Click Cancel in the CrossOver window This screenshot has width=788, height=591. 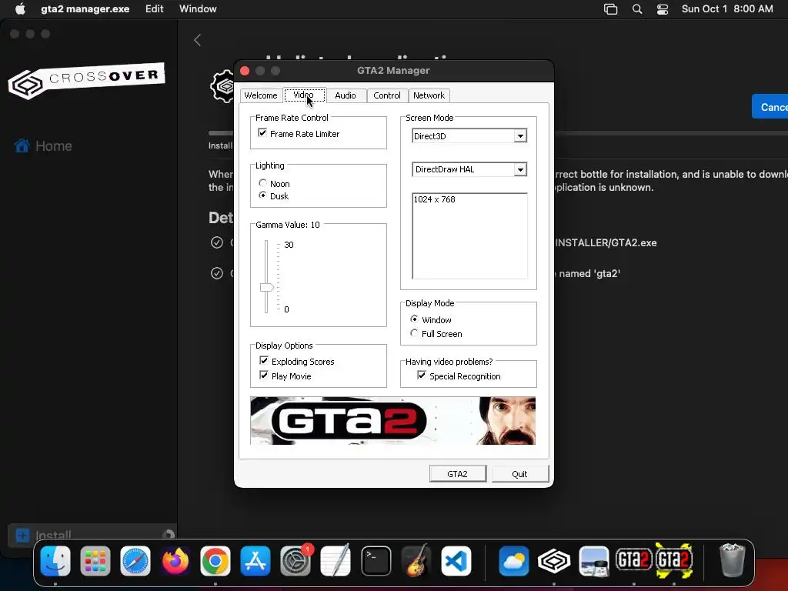tap(770, 106)
